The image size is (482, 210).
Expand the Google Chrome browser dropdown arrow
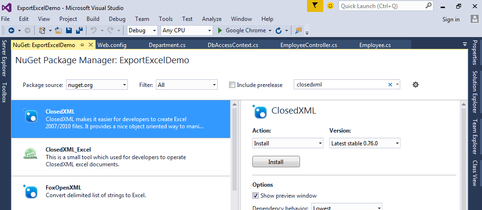point(270,30)
